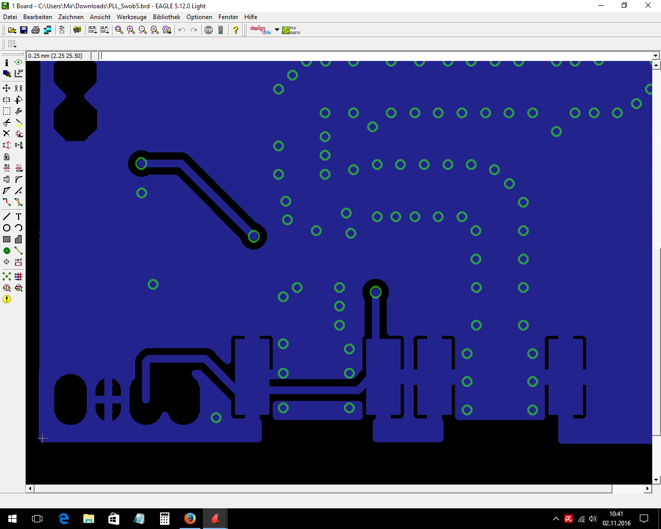This screenshot has width=661, height=529.
Task: Open the library use icon
Action: point(77,30)
